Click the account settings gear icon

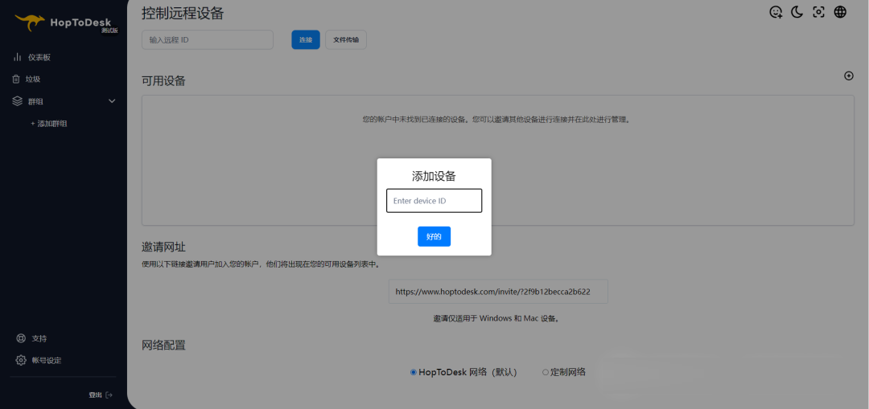tap(21, 360)
